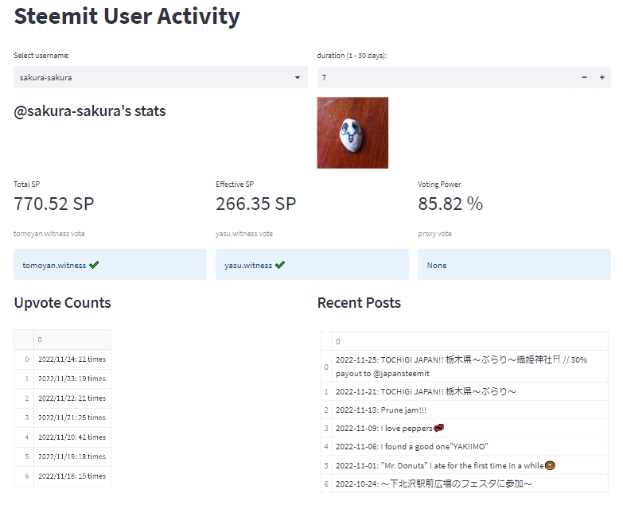The image size is (623, 505).
Task: Click the pepper emoji in I love peppers
Action: [438, 429]
